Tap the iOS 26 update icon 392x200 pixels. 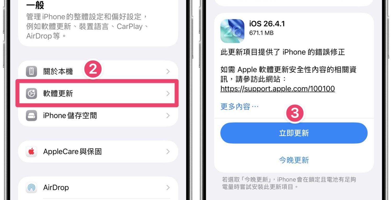(232, 31)
